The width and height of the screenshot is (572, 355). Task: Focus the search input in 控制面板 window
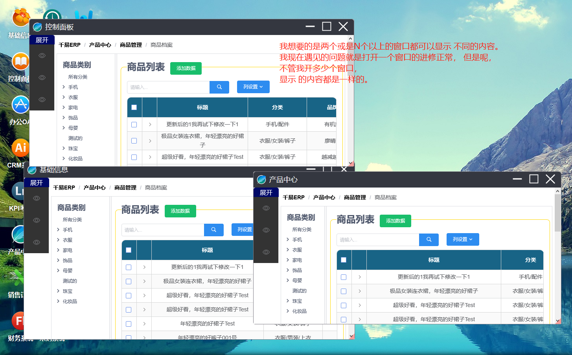click(x=168, y=87)
